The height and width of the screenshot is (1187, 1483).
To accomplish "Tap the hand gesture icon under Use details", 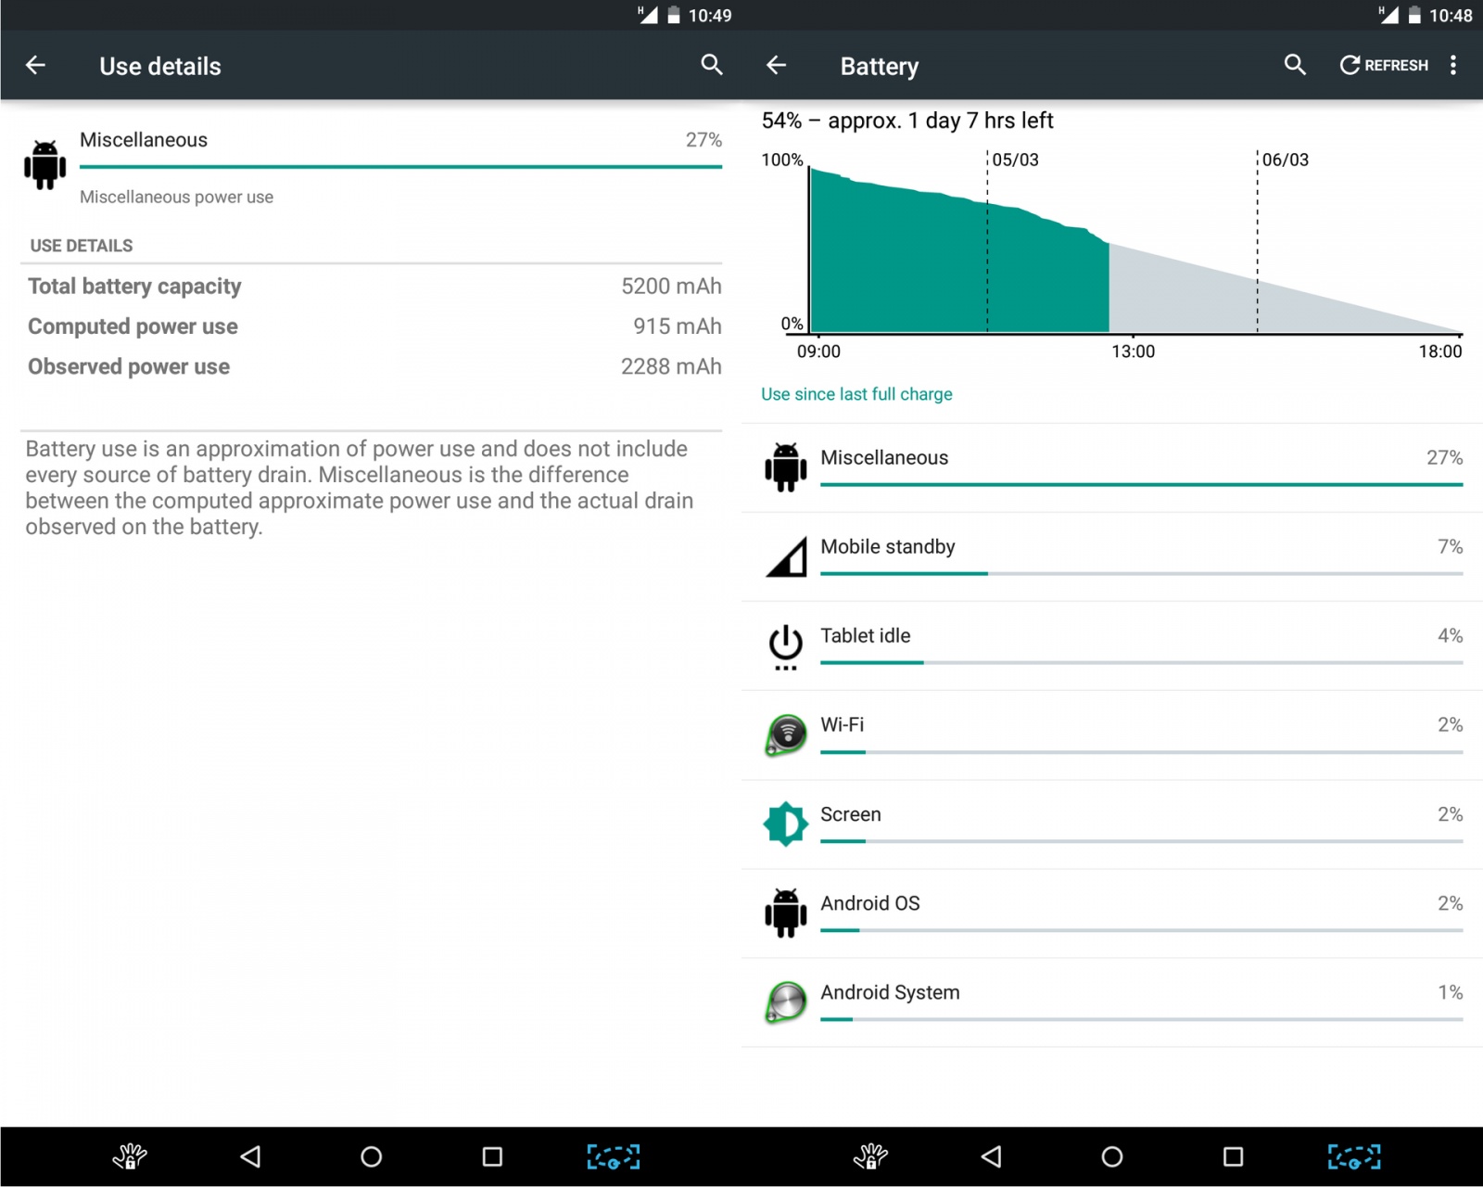I will coord(130,1156).
